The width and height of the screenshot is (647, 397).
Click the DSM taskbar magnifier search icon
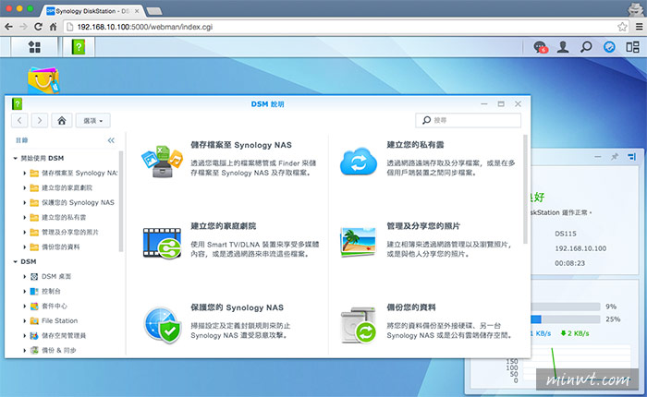click(x=586, y=47)
